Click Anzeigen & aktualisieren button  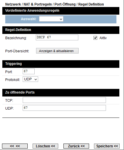point(57,51)
